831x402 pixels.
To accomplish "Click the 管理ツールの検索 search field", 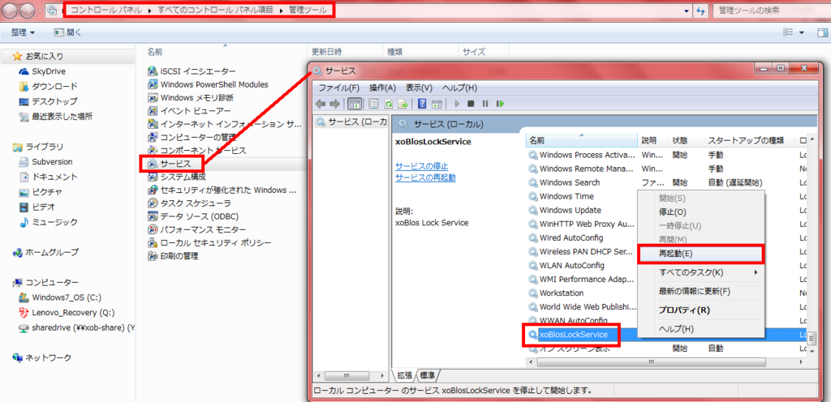I will (x=771, y=11).
